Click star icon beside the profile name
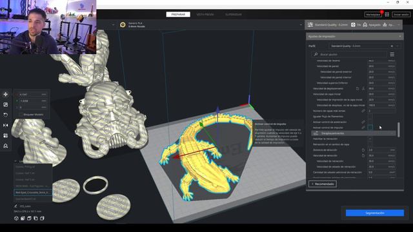 tap(392, 46)
